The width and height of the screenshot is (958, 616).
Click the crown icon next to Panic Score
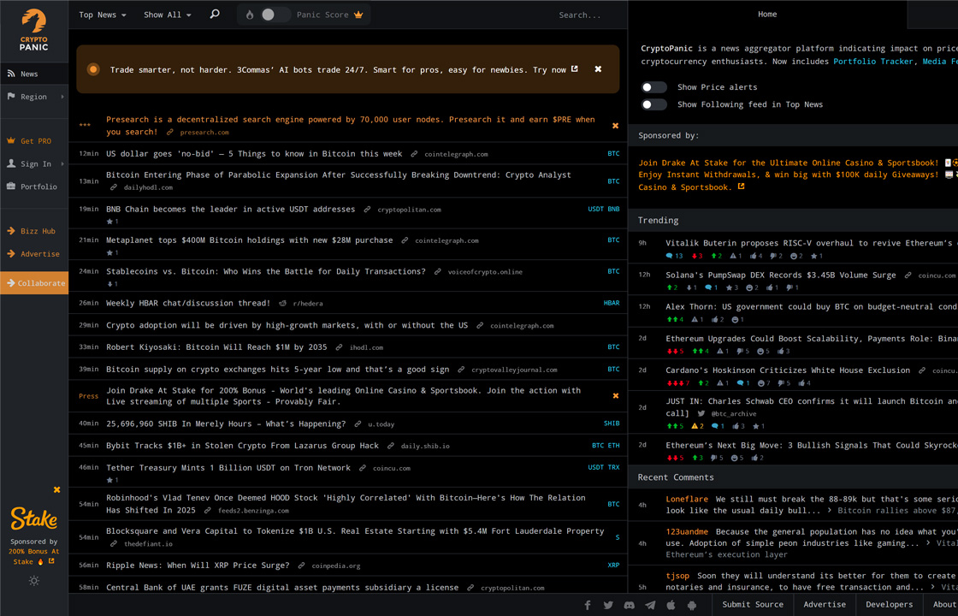358,15
